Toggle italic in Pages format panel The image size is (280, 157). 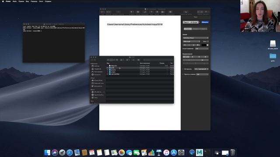(x=189, y=45)
